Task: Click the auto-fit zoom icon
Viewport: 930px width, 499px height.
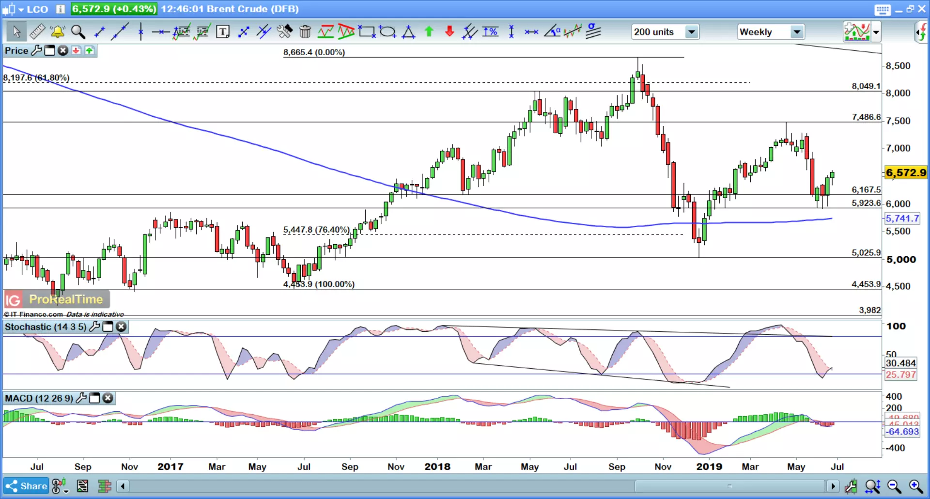Action: 872,486
